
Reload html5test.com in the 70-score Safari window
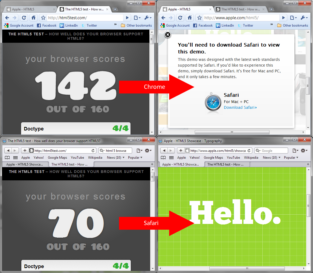(93, 150)
